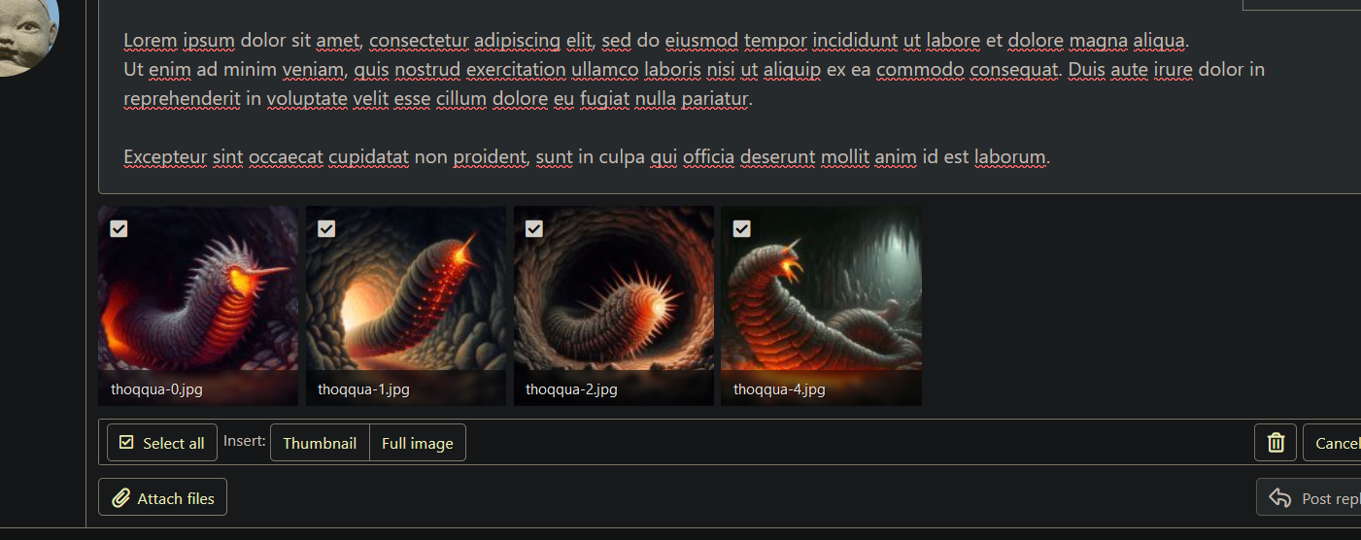Insert attachments as Thumbnail

click(x=320, y=443)
